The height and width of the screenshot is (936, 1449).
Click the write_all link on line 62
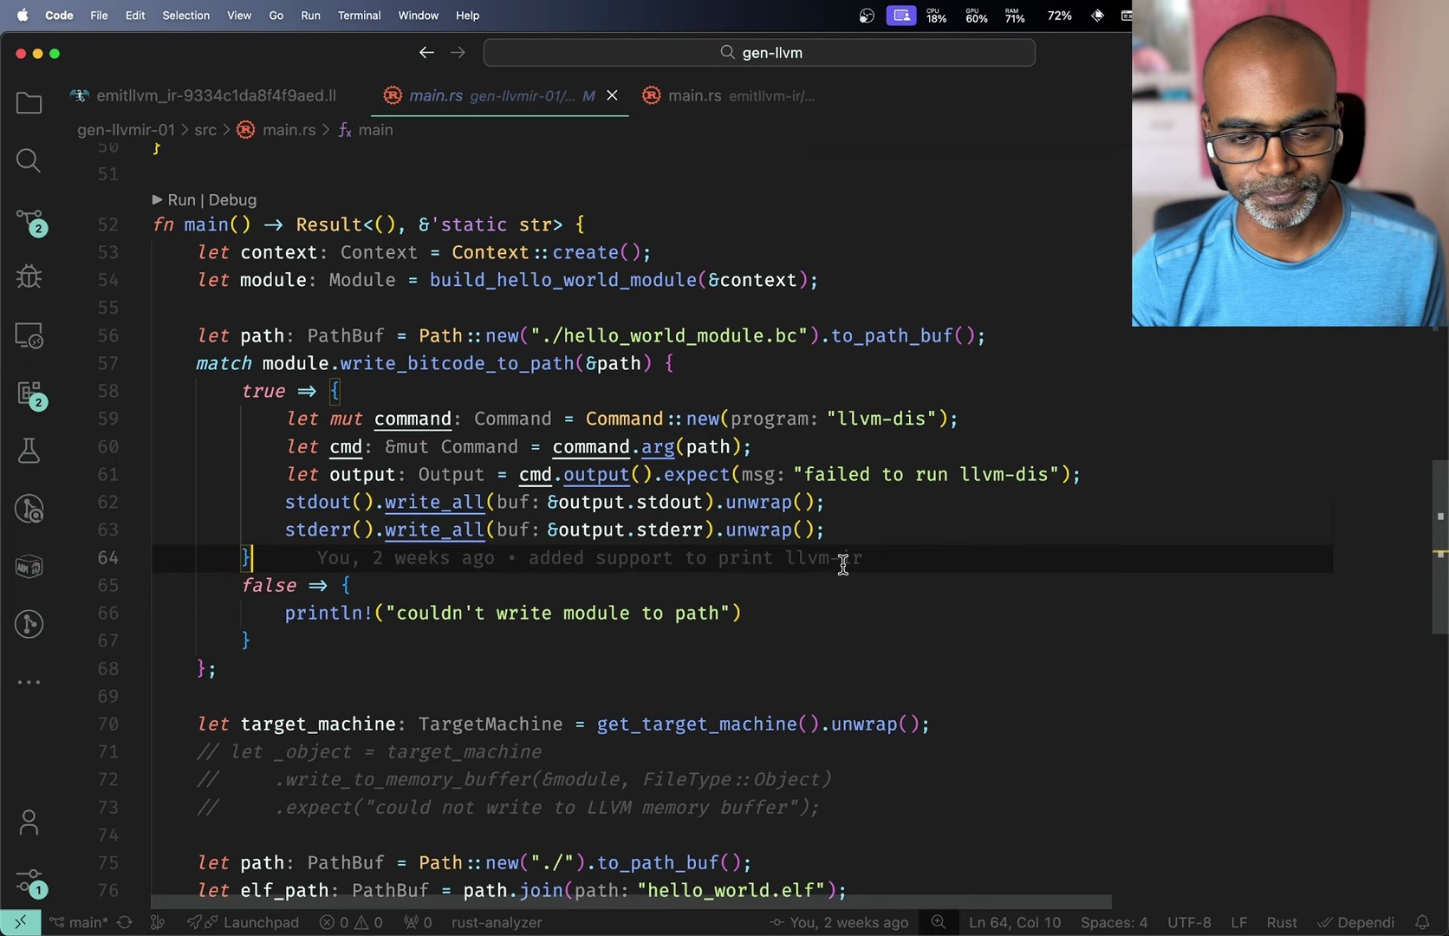[x=434, y=502]
